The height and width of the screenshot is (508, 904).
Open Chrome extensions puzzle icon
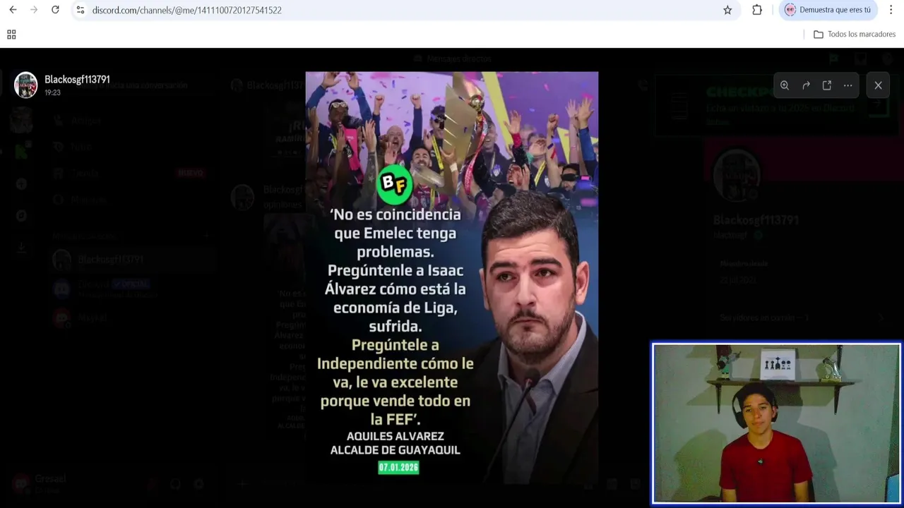click(x=757, y=10)
